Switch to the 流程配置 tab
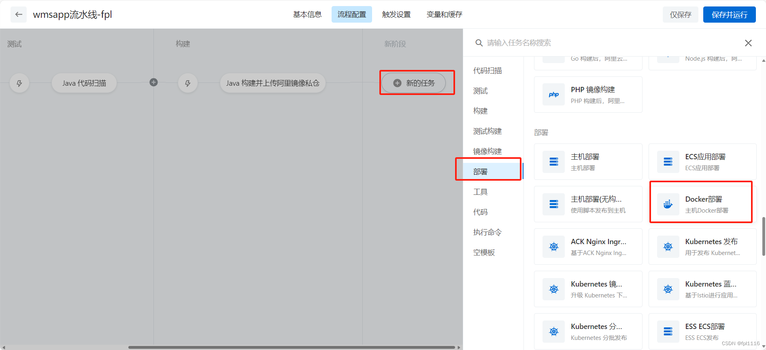The image size is (766, 350). click(x=352, y=15)
